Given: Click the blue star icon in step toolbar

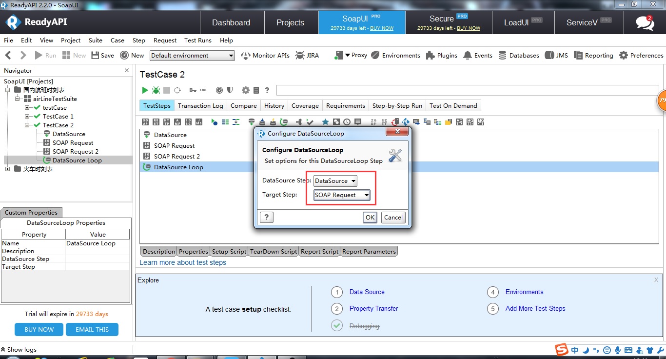Looking at the screenshot, I should (325, 122).
